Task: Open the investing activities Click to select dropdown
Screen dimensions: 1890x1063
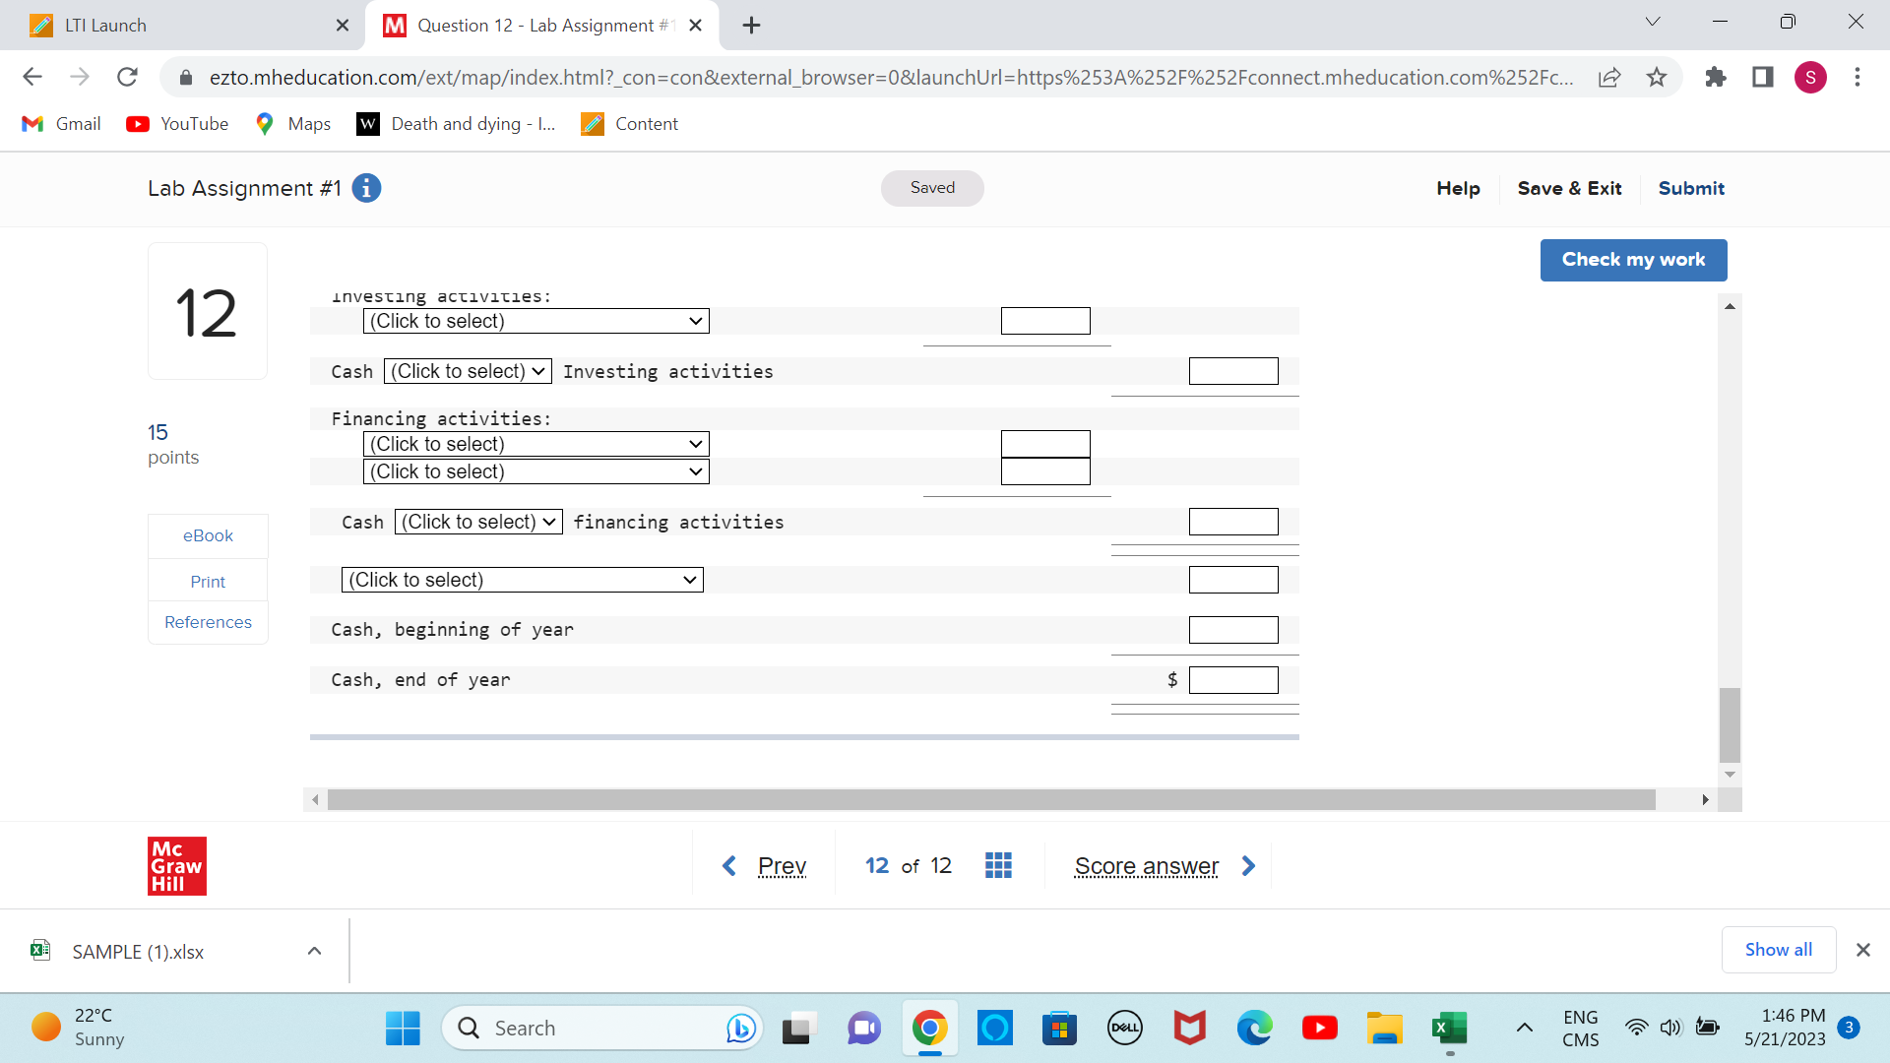Action: [x=535, y=320]
